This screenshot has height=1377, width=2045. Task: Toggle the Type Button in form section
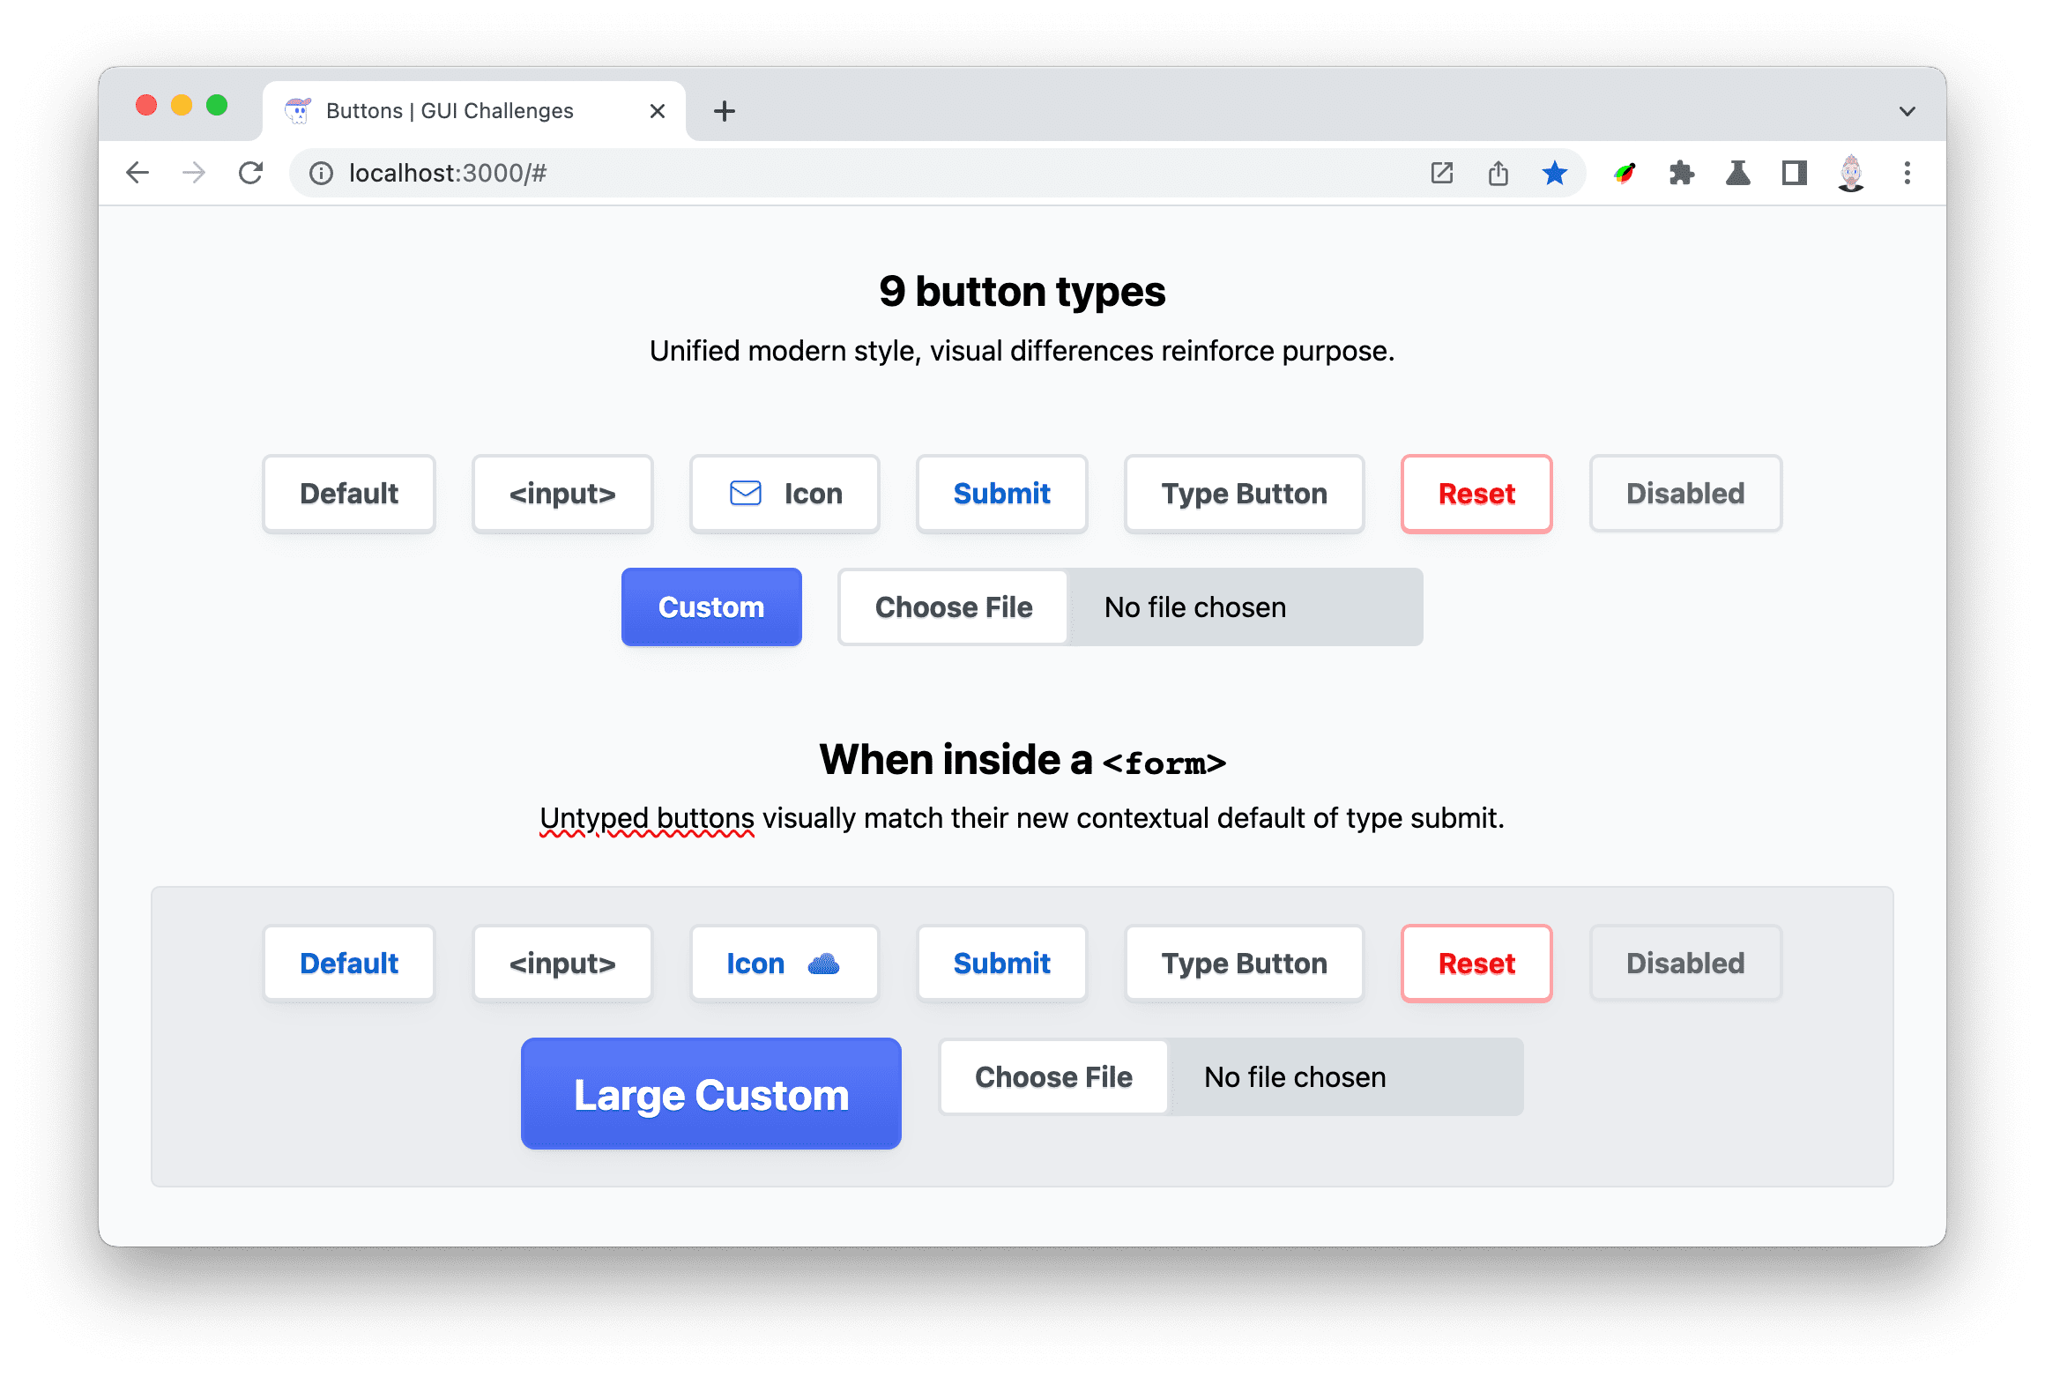pyautogui.click(x=1245, y=964)
